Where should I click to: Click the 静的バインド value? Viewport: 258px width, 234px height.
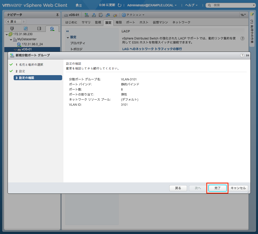click(x=130, y=84)
